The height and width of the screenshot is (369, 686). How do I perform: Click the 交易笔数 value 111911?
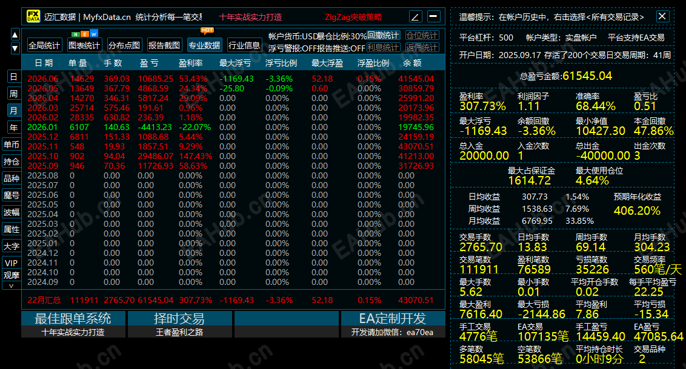coord(479,269)
